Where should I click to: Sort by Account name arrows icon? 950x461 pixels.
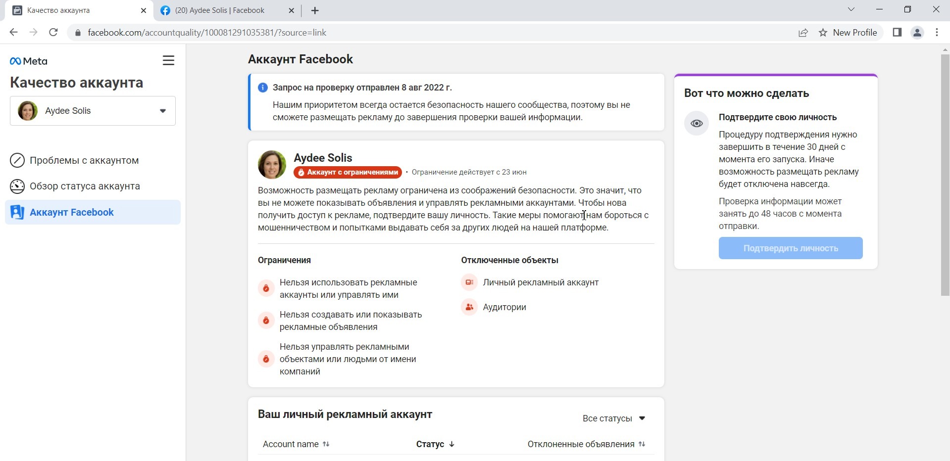[326, 444]
